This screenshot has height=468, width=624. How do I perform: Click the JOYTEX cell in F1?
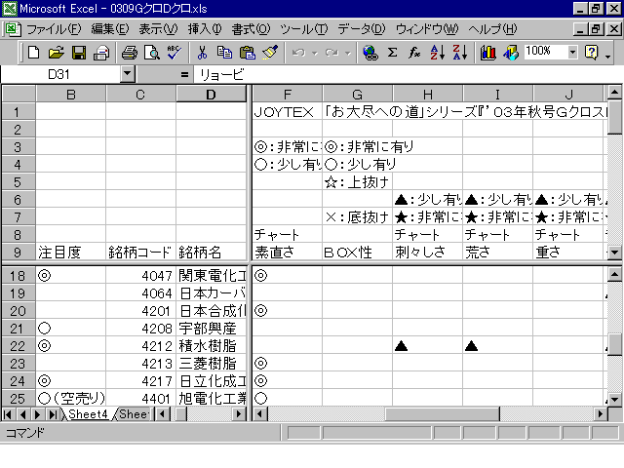click(288, 112)
